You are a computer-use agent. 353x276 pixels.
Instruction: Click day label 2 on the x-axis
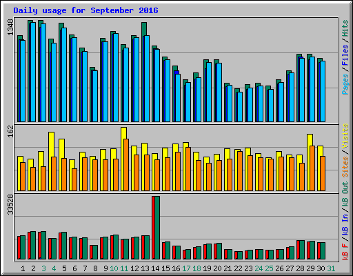click(x=33, y=268)
